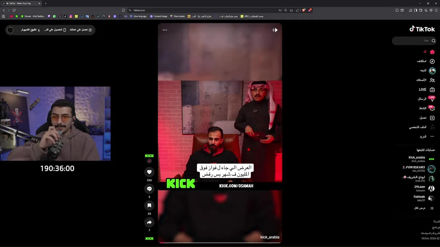Viewport: 440px width, 247px height.
Task: Open new browser tab
Action: point(45,3)
